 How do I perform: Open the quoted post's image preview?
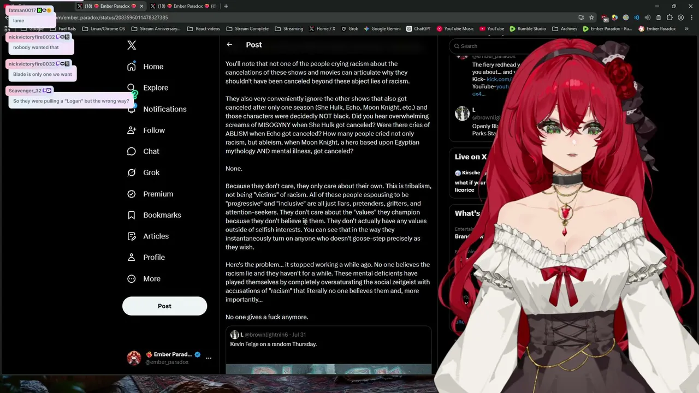[x=328, y=370]
